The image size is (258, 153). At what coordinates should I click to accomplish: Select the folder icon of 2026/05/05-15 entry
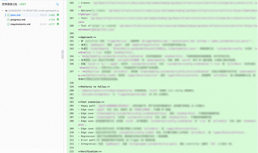(6, 11)
